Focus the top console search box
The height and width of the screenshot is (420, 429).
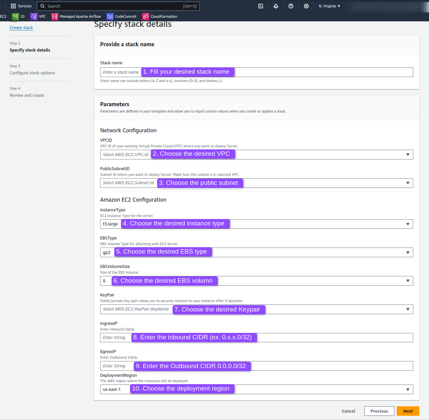pos(118,6)
